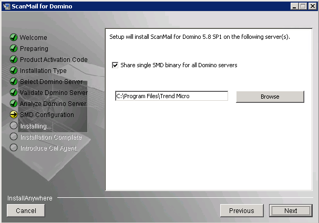Click the checkmark icon next to Preparing
This screenshot has width=319, height=223.
(14, 49)
